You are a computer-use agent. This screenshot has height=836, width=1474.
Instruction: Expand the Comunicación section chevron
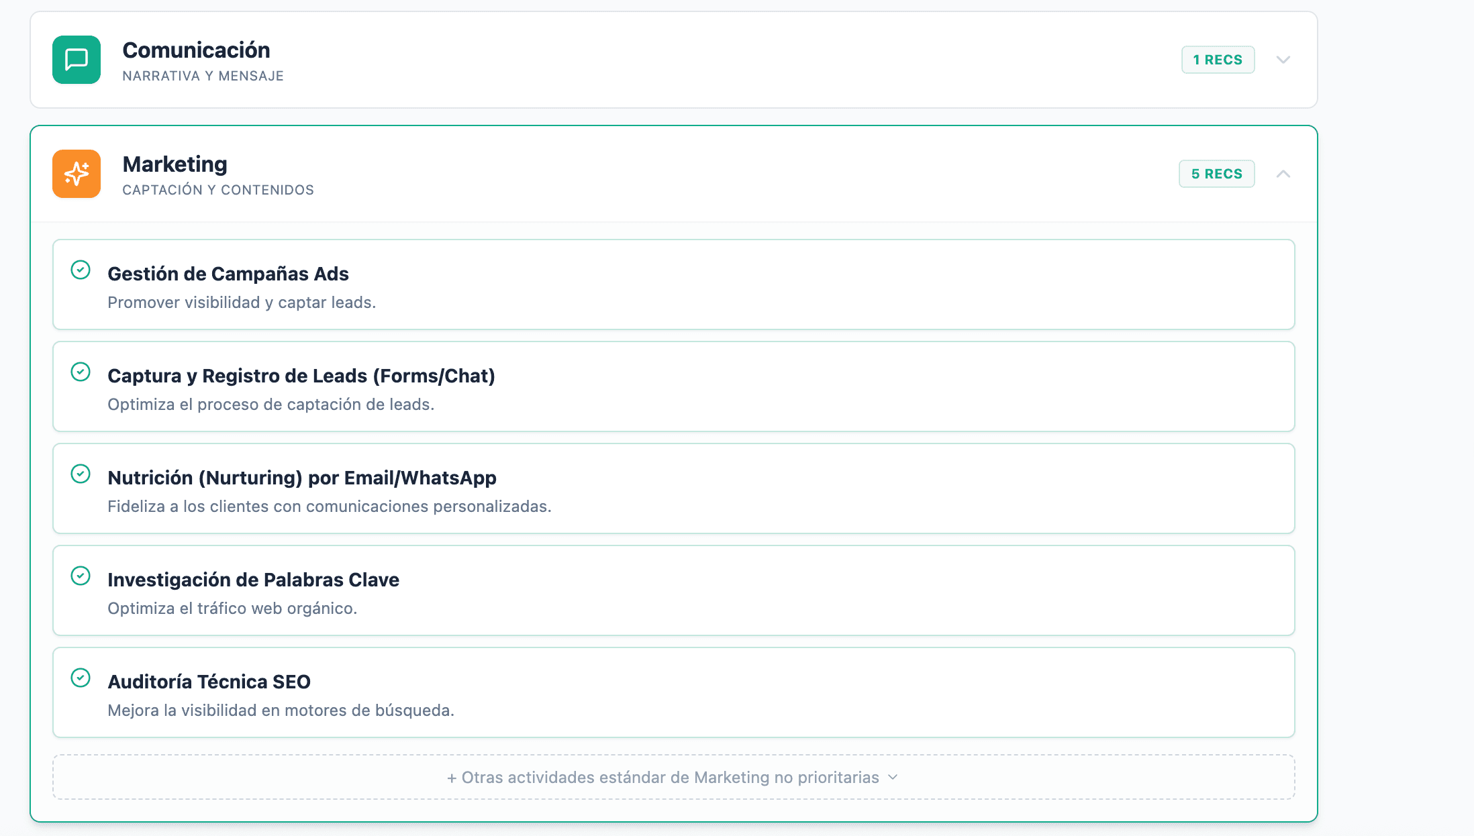(x=1283, y=60)
